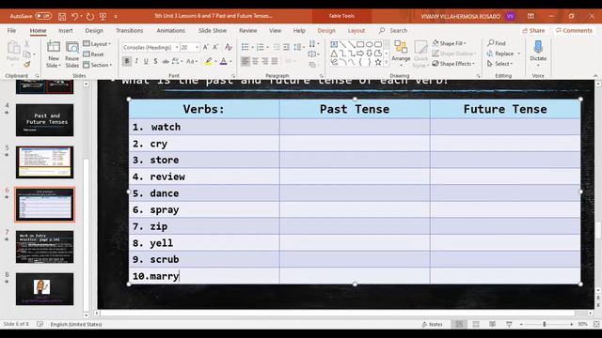The height and width of the screenshot is (338, 602).
Task: Open the Comments pane button
Action: [575, 30]
